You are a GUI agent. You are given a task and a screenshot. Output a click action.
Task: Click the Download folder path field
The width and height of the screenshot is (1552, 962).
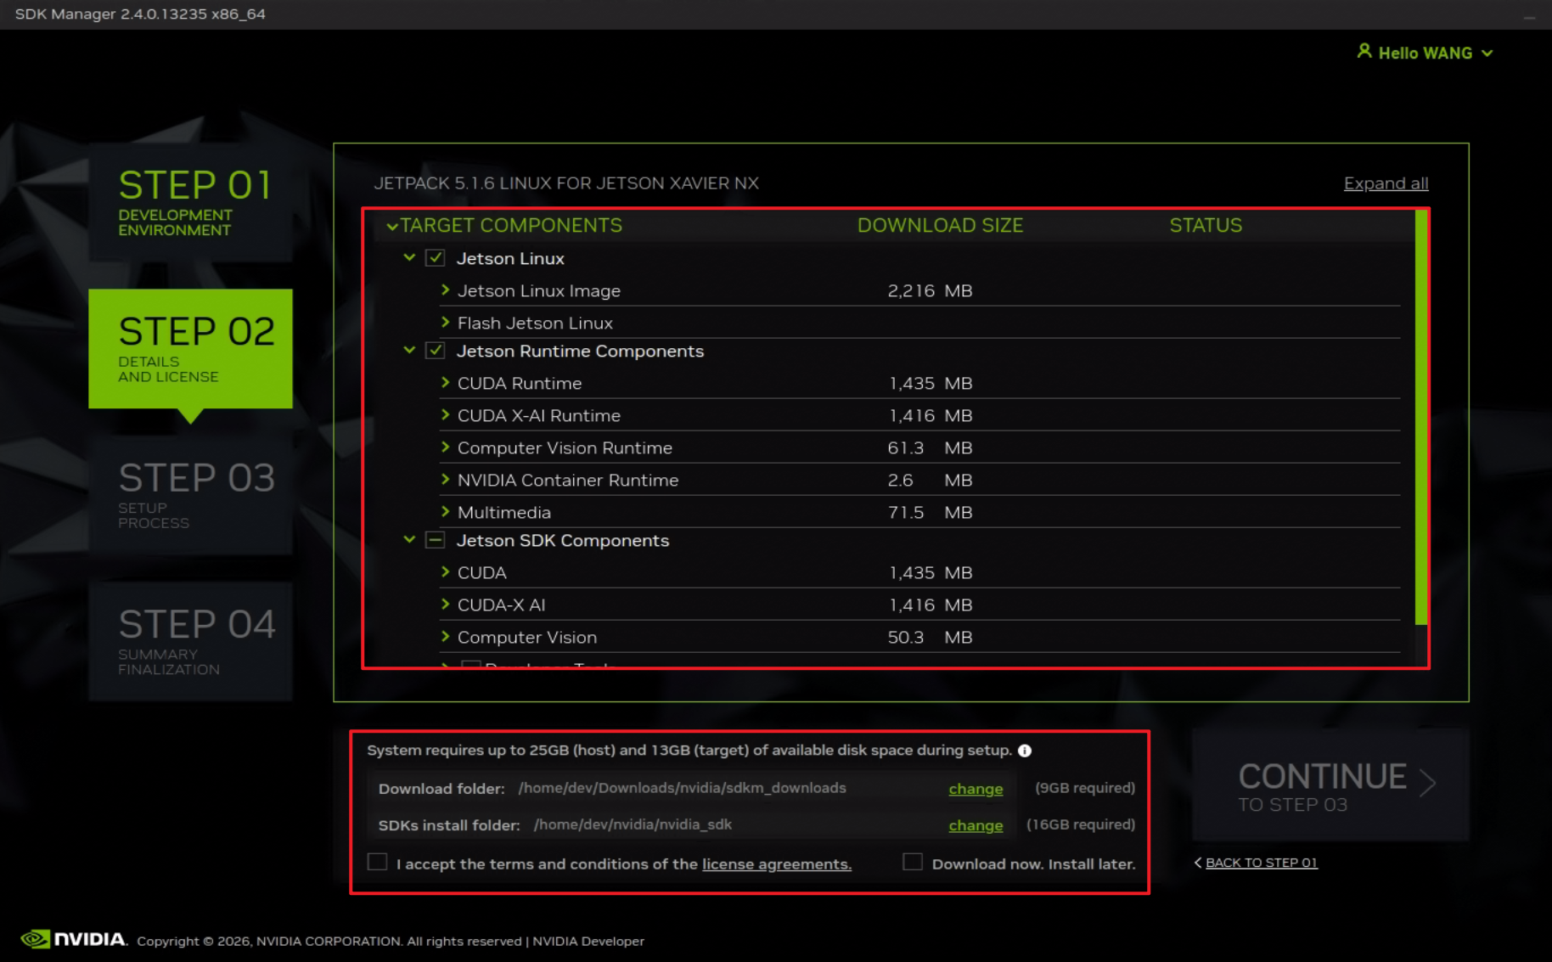coord(682,788)
